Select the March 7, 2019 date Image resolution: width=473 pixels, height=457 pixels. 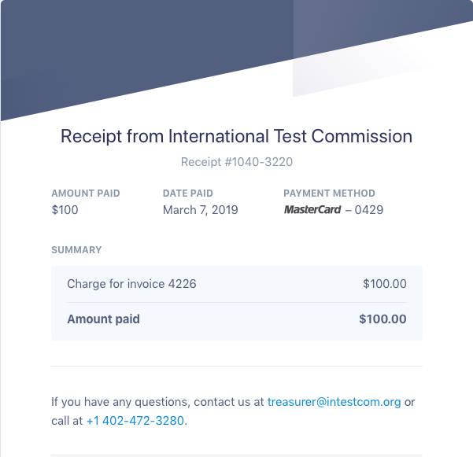[x=201, y=210]
